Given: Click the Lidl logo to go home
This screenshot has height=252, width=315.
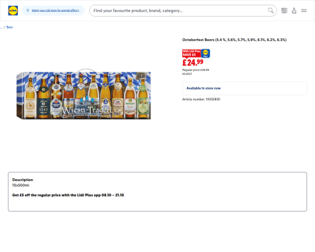Looking at the screenshot, I should pyautogui.click(x=13, y=11).
